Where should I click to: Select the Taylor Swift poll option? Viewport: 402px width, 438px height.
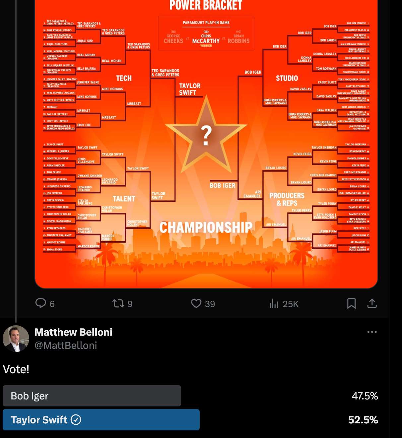click(101, 420)
